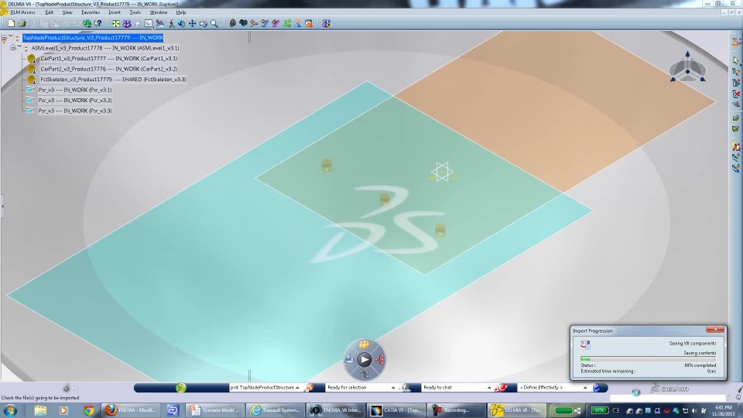Click the root tree filter expander
The image size is (743, 418).
[5, 39]
